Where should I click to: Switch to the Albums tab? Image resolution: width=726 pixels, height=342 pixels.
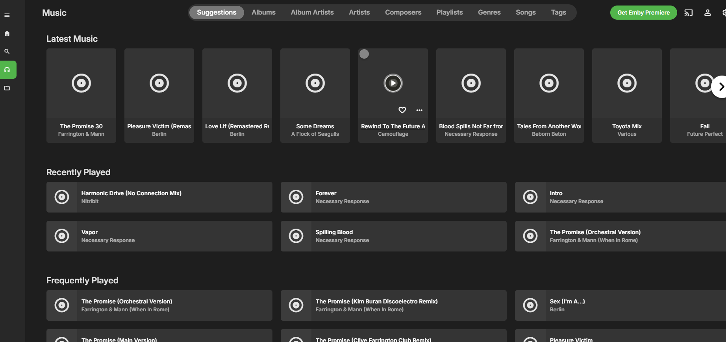point(263,13)
